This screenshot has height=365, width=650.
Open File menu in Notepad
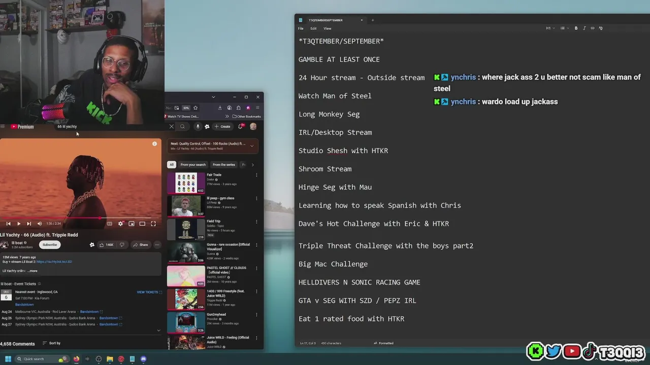click(301, 28)
